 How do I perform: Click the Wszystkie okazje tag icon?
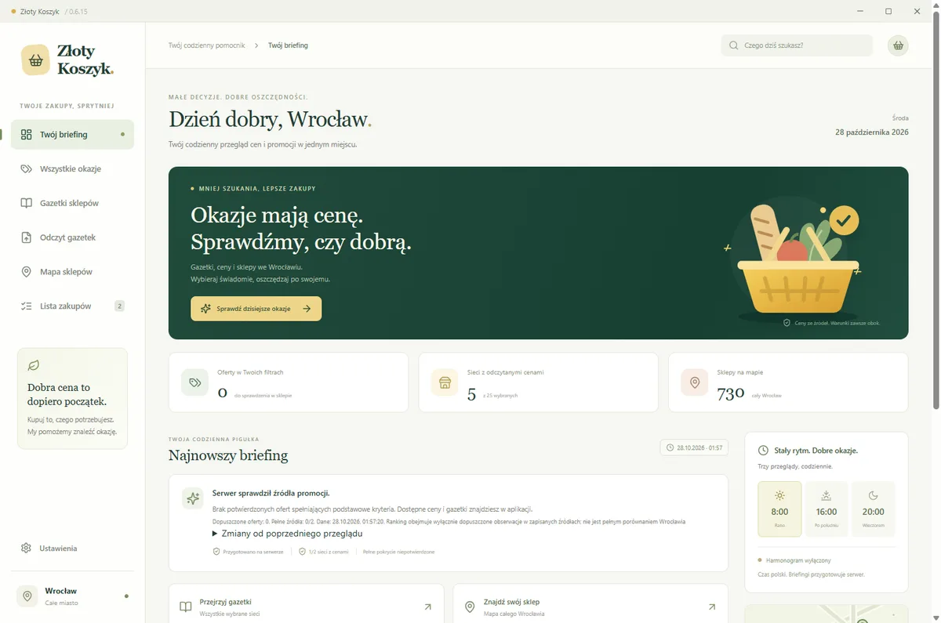point(27,169)
